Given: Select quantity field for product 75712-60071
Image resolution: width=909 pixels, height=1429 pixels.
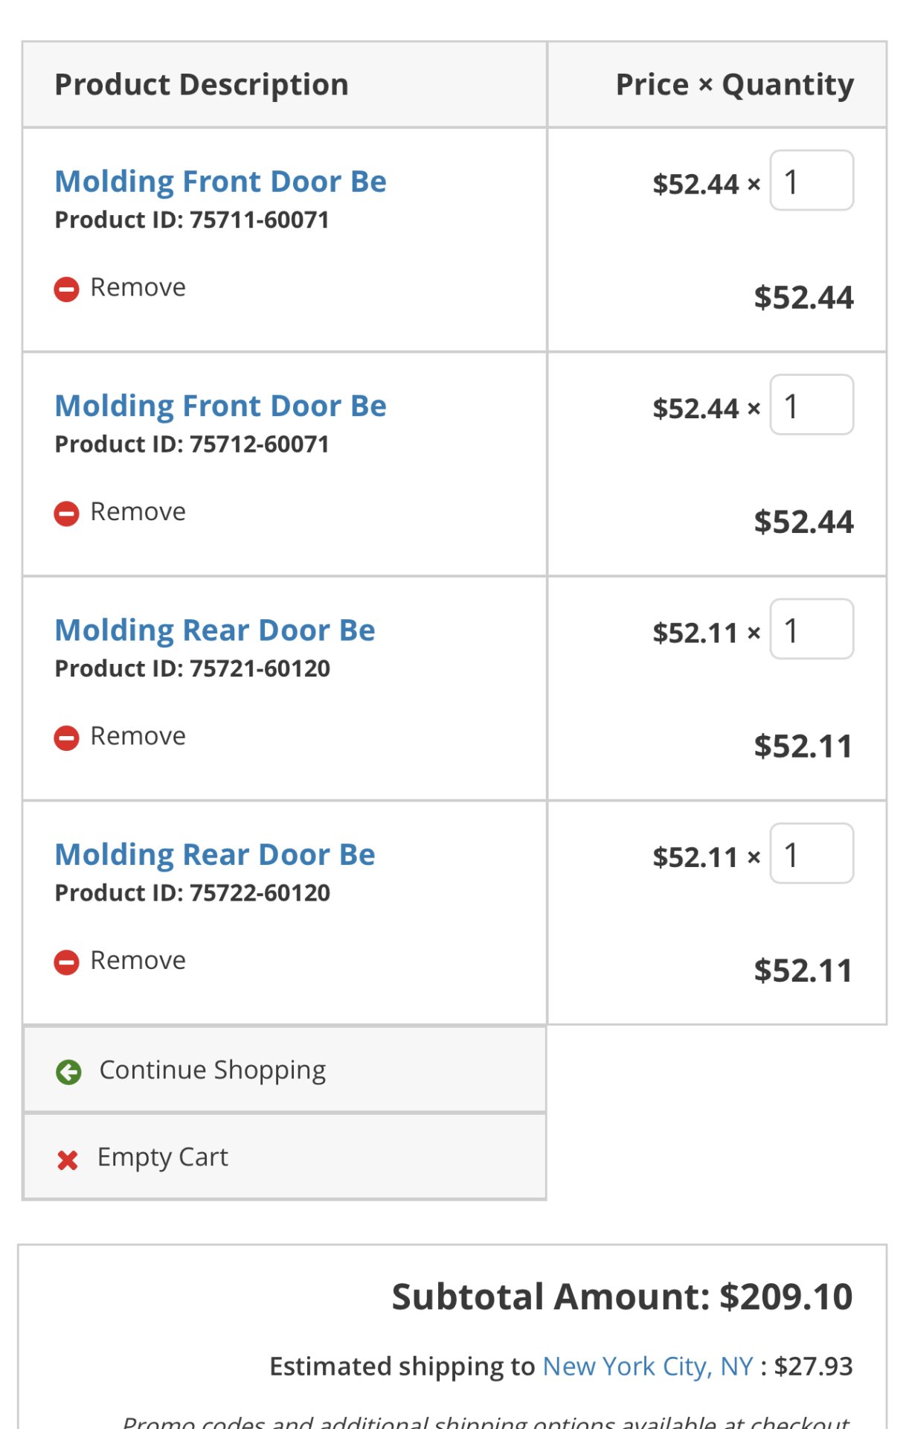Looking at the screenshot, I should pos(812,405).
